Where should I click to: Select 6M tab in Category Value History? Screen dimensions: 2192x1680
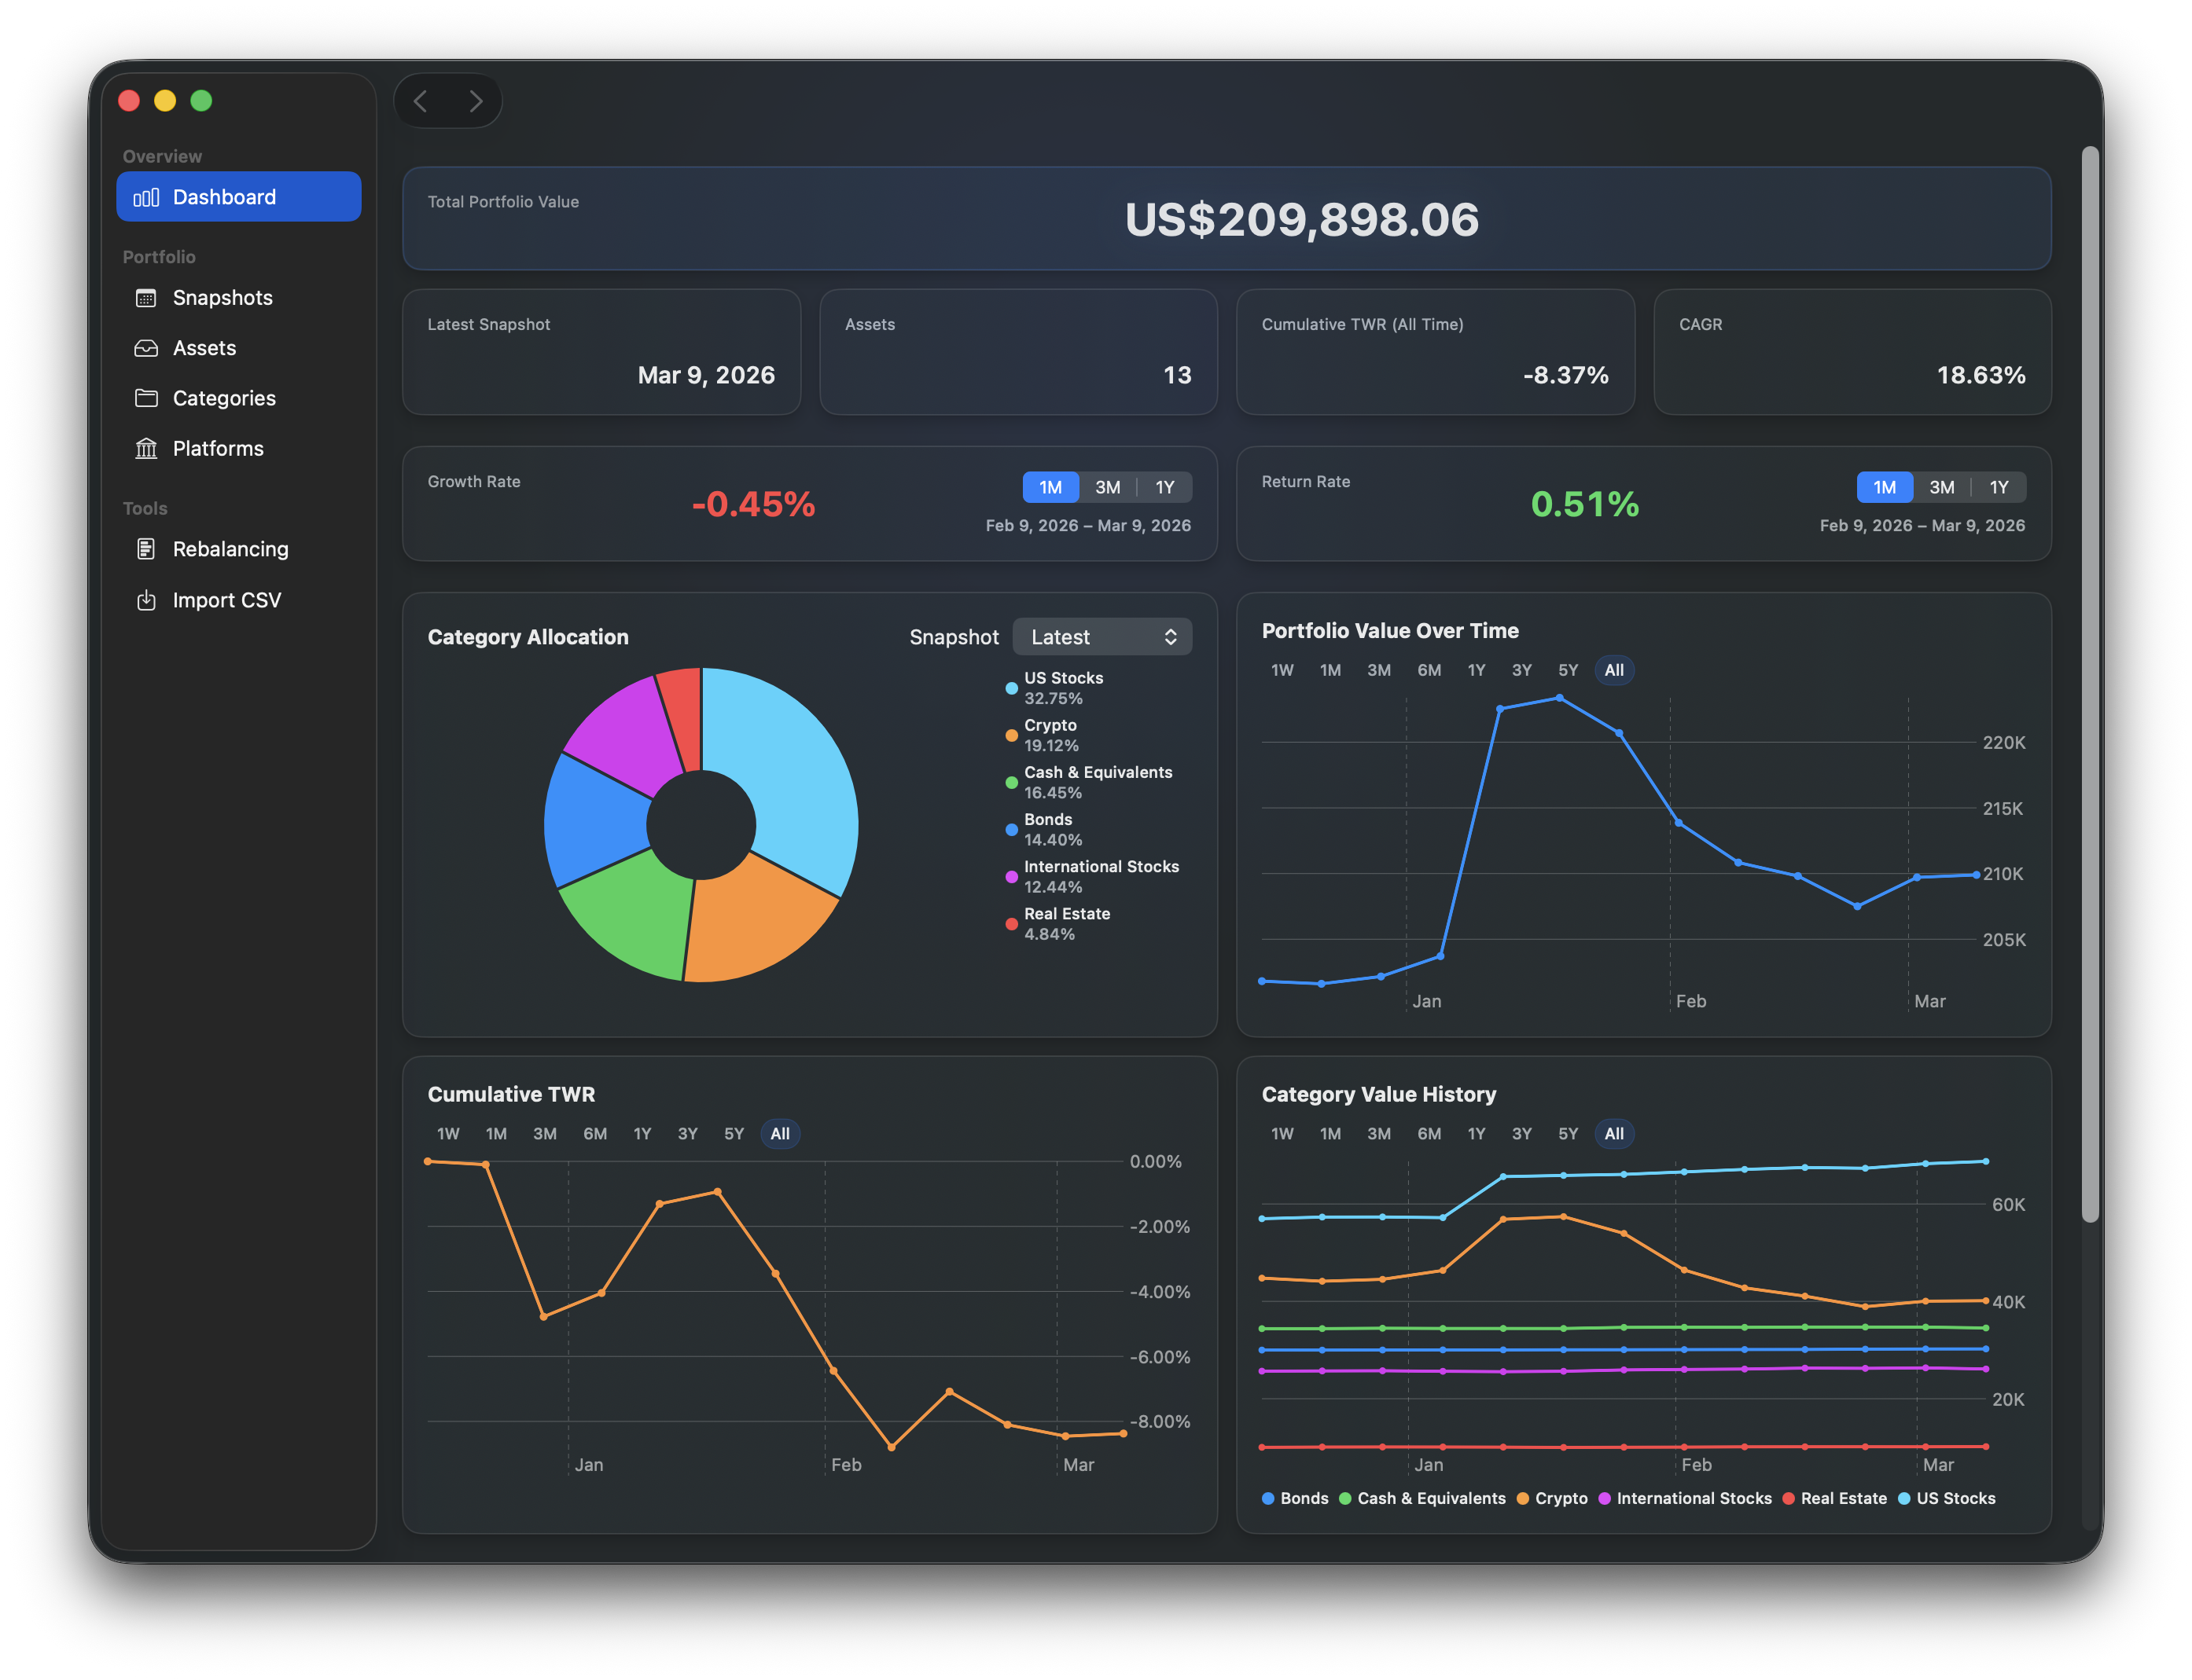(x=1429, y=1133)
